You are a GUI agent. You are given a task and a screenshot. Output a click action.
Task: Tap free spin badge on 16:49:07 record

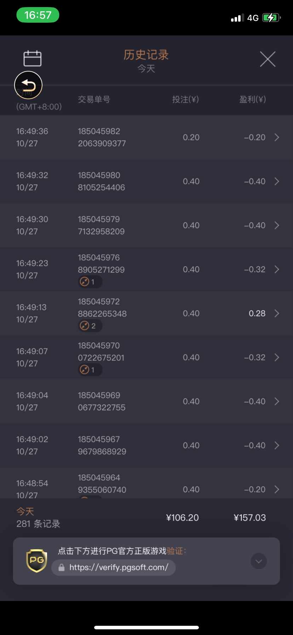click(90, 370)
